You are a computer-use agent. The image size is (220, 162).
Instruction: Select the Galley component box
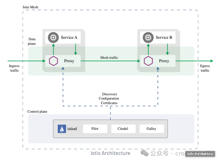152,129
